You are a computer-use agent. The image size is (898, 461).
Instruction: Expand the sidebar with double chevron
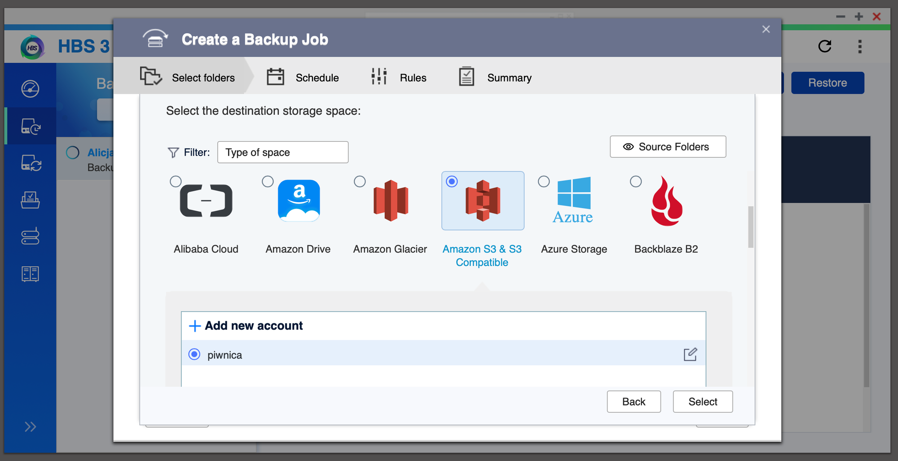tap(30, 426)
